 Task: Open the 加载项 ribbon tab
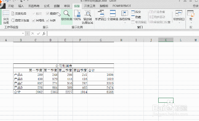[104, 6]
